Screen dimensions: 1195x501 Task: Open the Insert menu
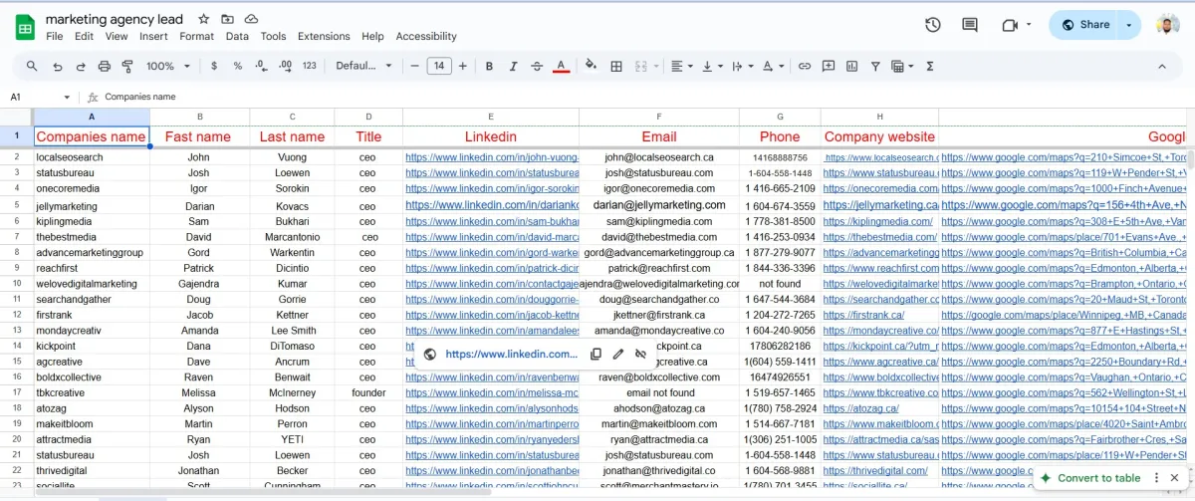pos(153,36)
